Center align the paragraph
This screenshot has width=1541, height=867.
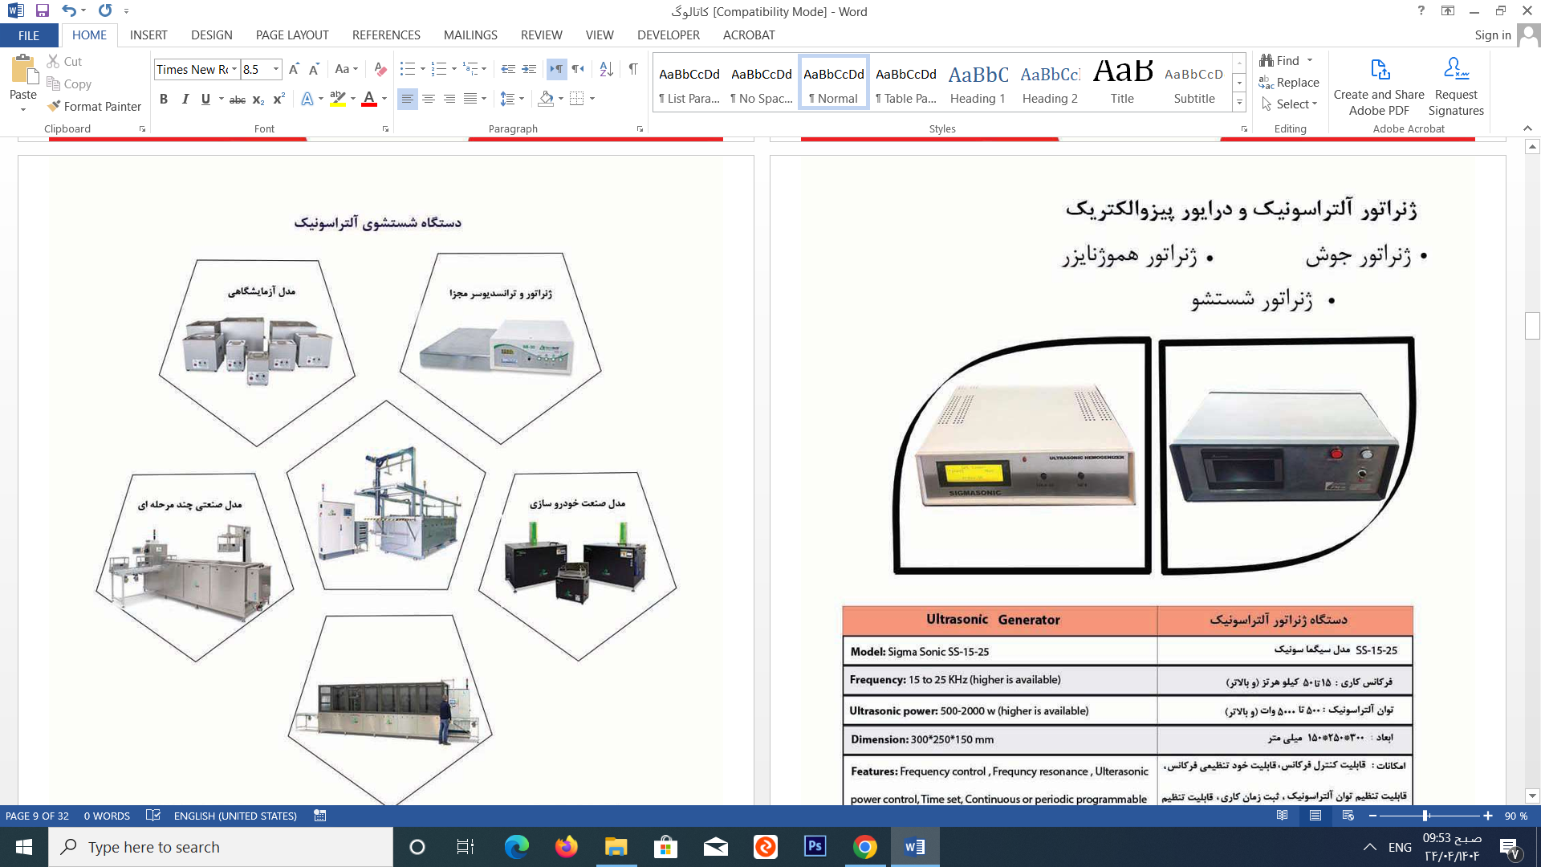(x=429, y=99)
